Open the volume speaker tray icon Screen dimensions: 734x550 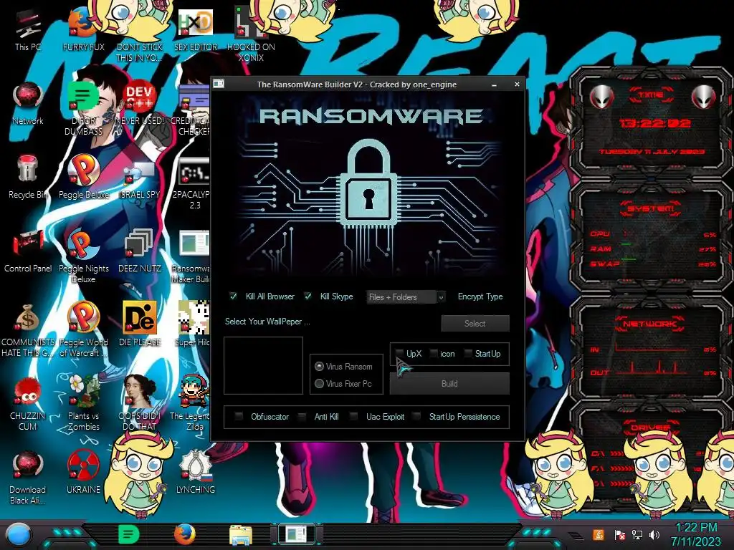click(654, 534)
